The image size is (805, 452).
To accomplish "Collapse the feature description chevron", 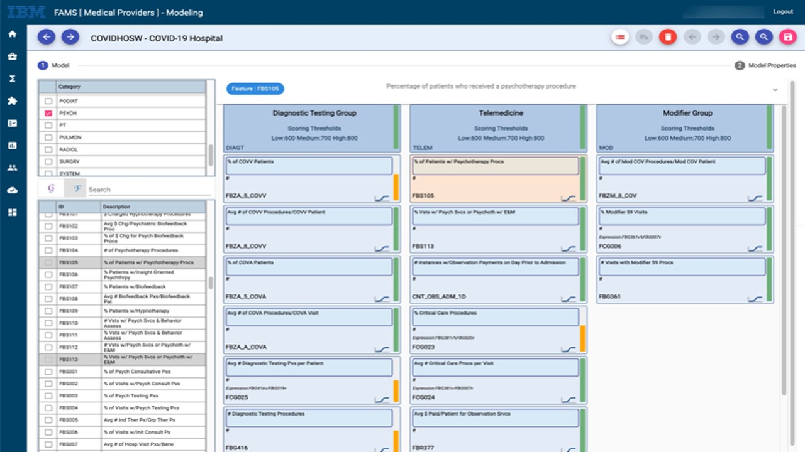I will point(775,90).
